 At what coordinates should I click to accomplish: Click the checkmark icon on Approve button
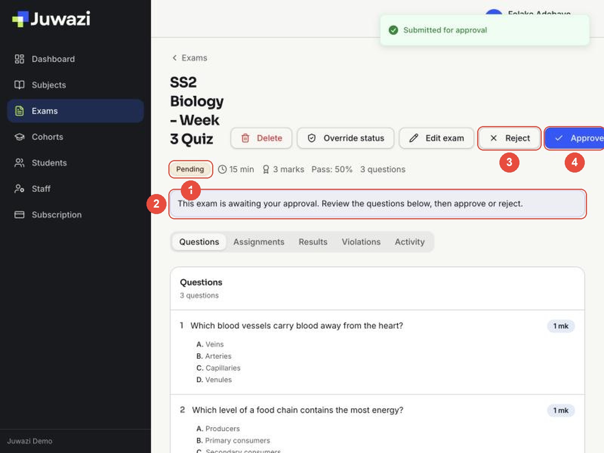pos(559,138)
